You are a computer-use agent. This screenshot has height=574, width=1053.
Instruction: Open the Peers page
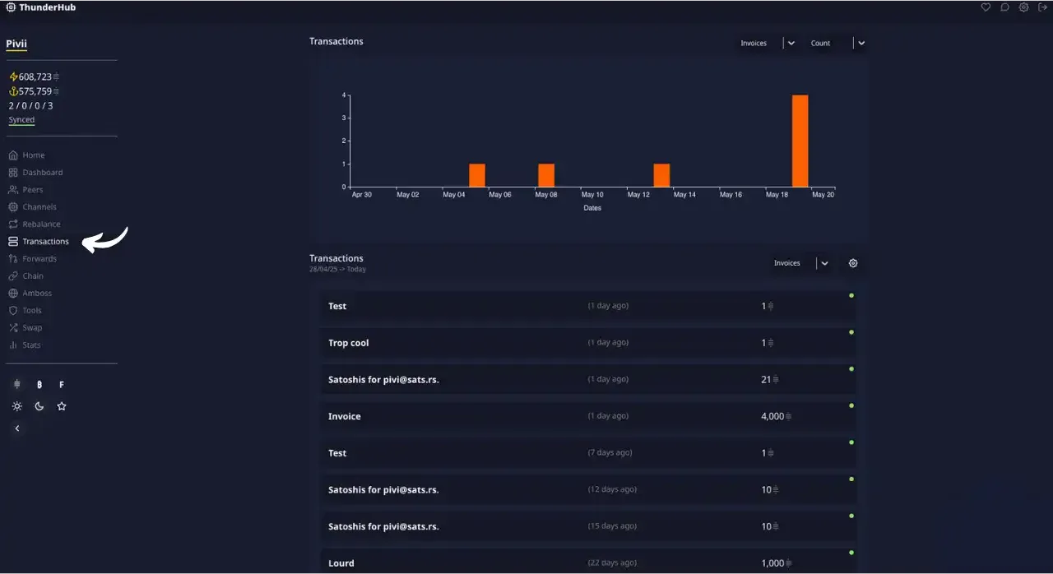(26, 190)
